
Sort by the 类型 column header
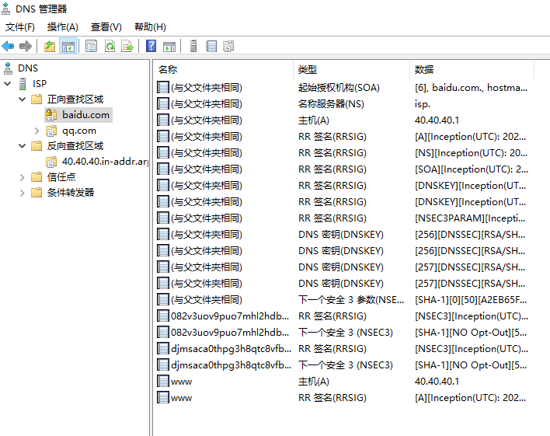click(x=351, y=69)
